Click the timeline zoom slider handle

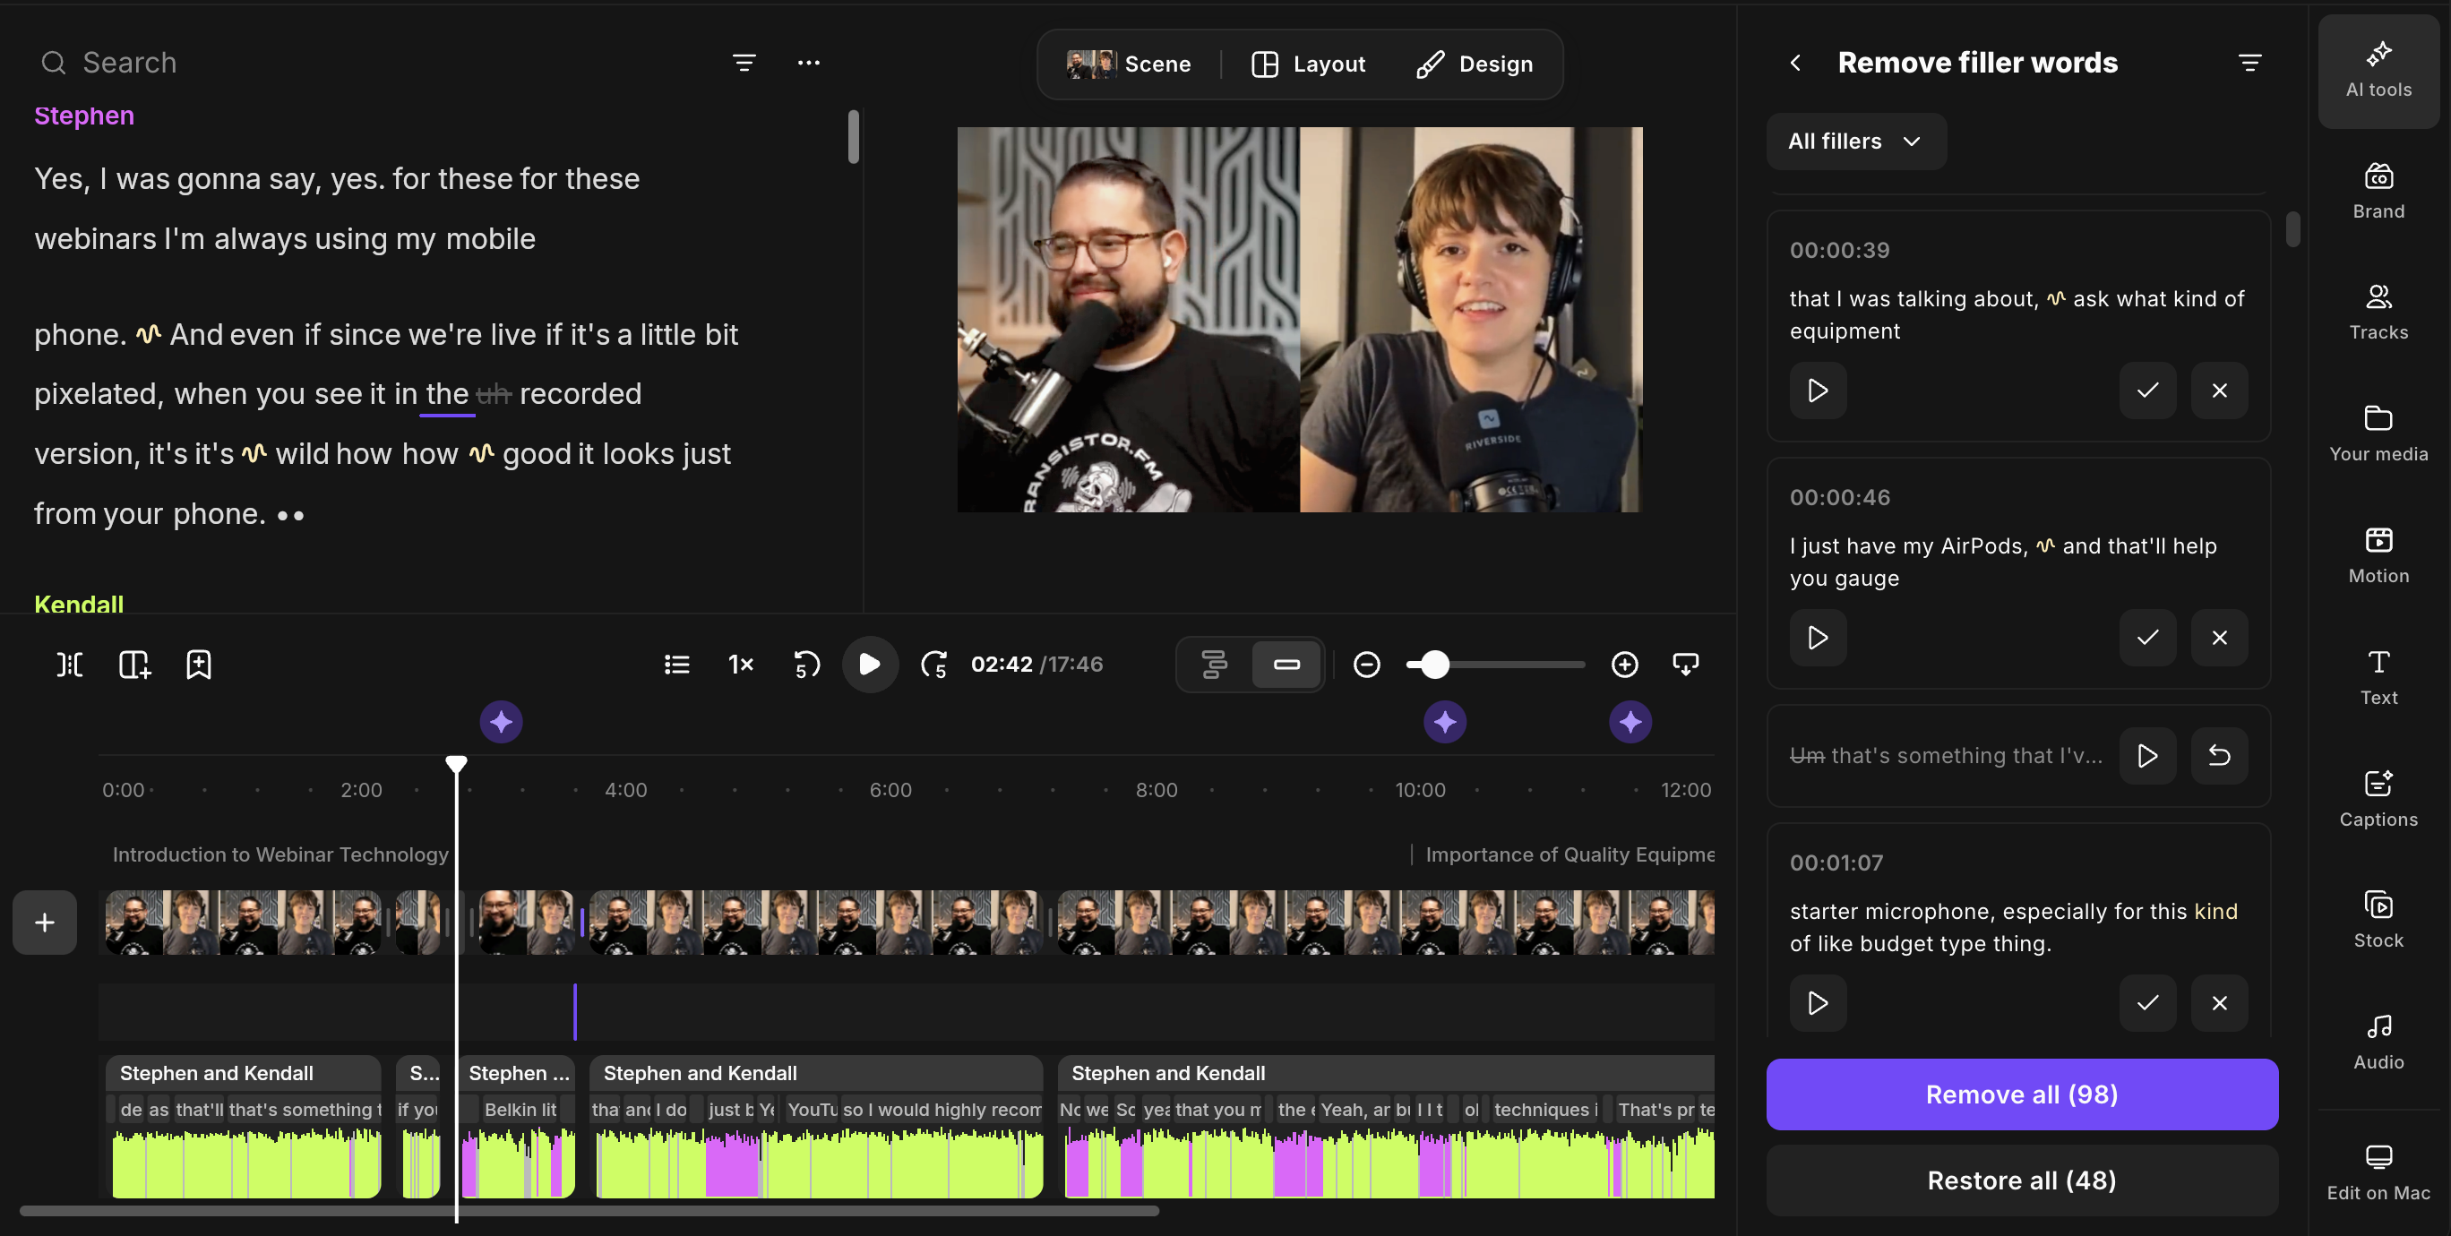pyautogui.click(x=1435, y=665)
